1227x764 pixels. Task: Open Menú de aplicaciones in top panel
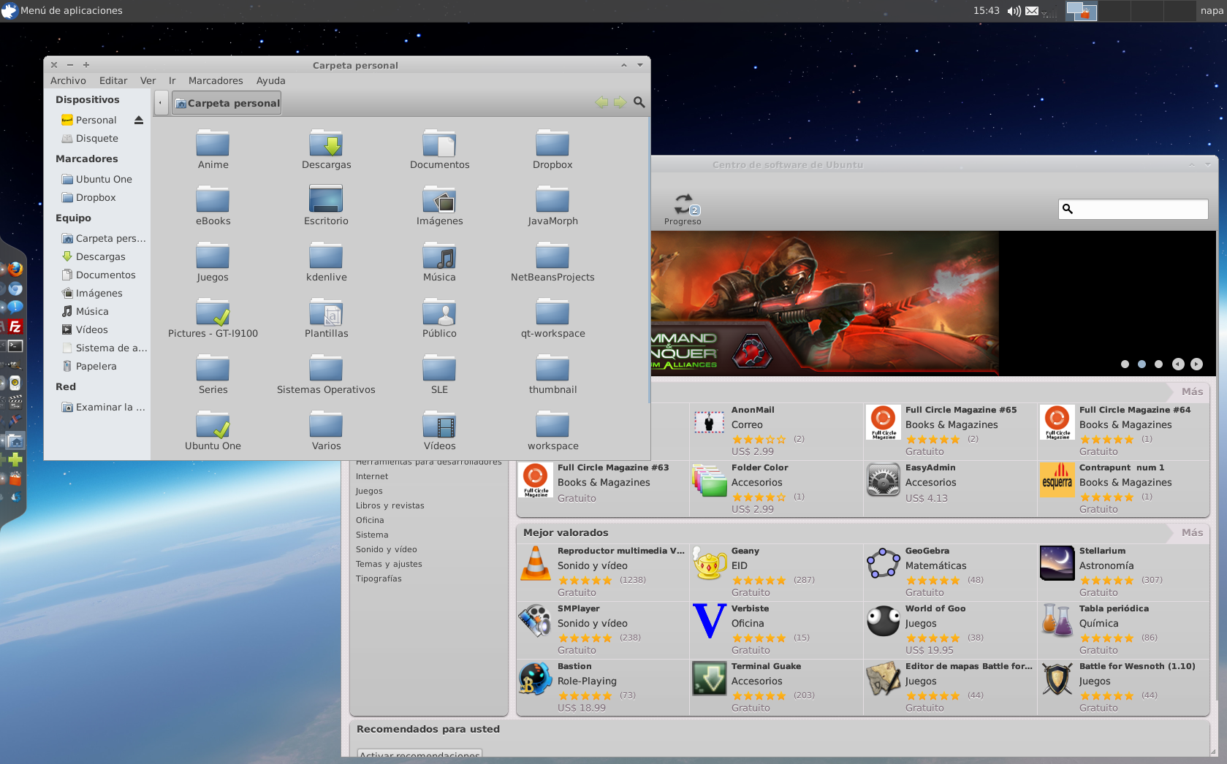point(62,11)
